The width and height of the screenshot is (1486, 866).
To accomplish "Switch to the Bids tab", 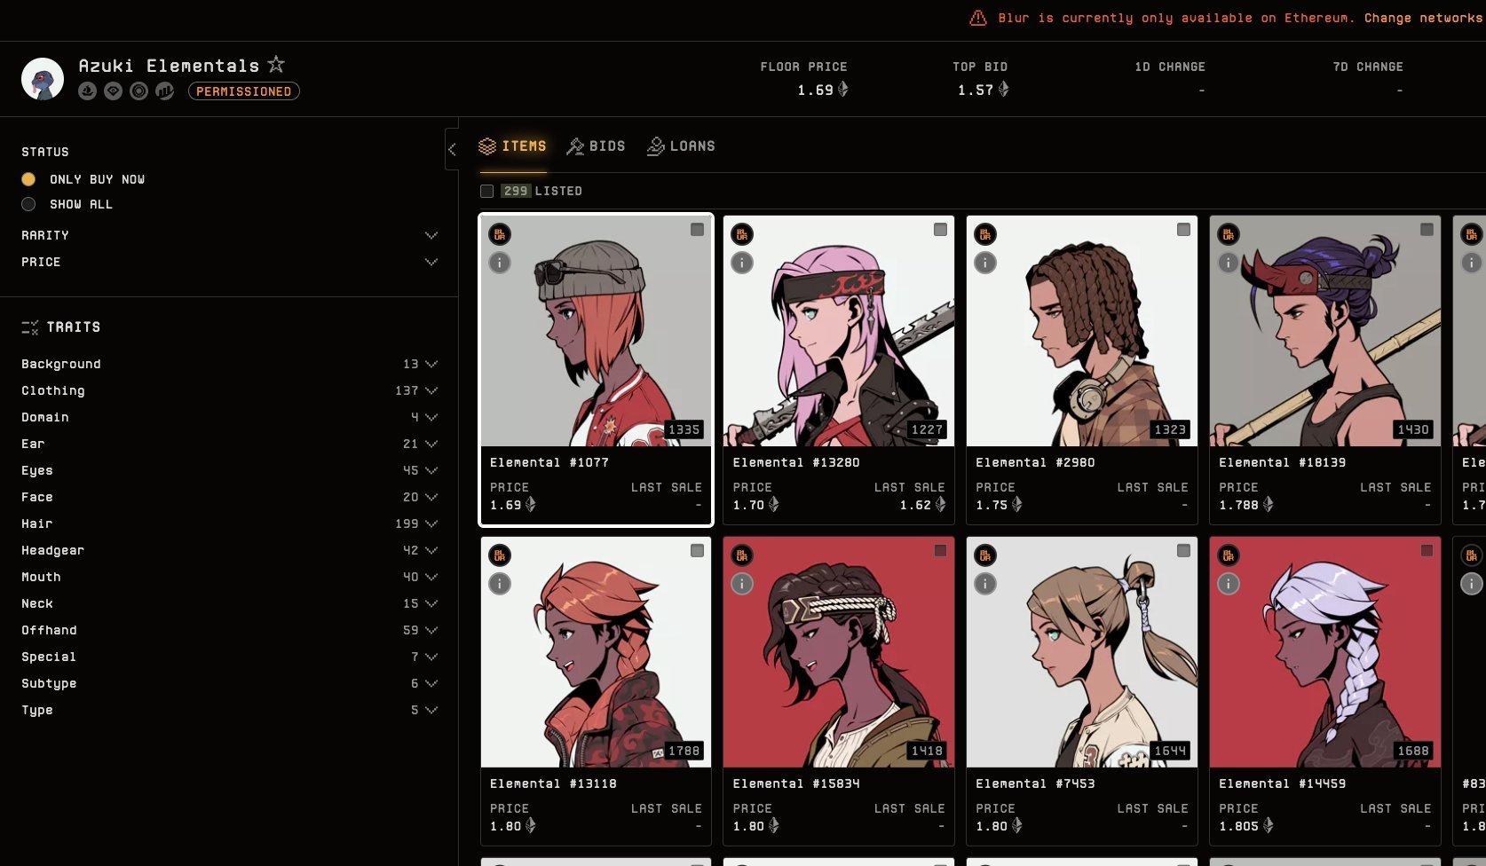I will point(597,146).
